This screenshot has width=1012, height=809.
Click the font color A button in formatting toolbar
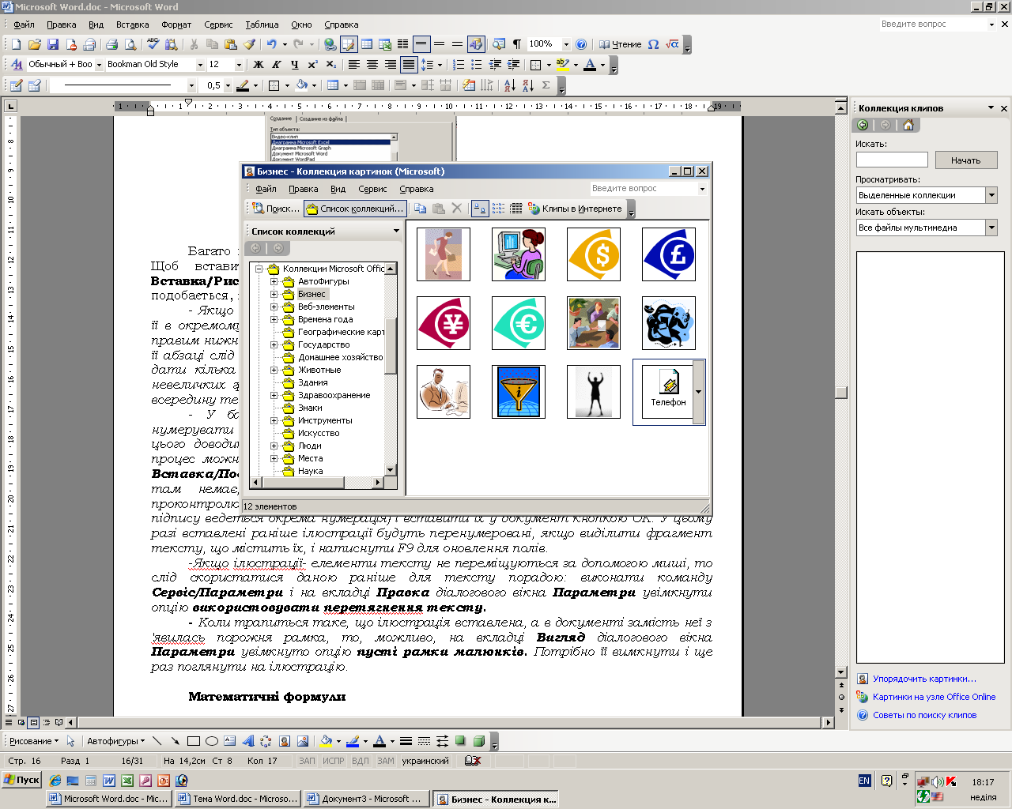[x=589, y=65]
